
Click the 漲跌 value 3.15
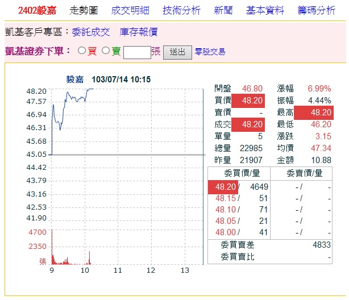323,136
